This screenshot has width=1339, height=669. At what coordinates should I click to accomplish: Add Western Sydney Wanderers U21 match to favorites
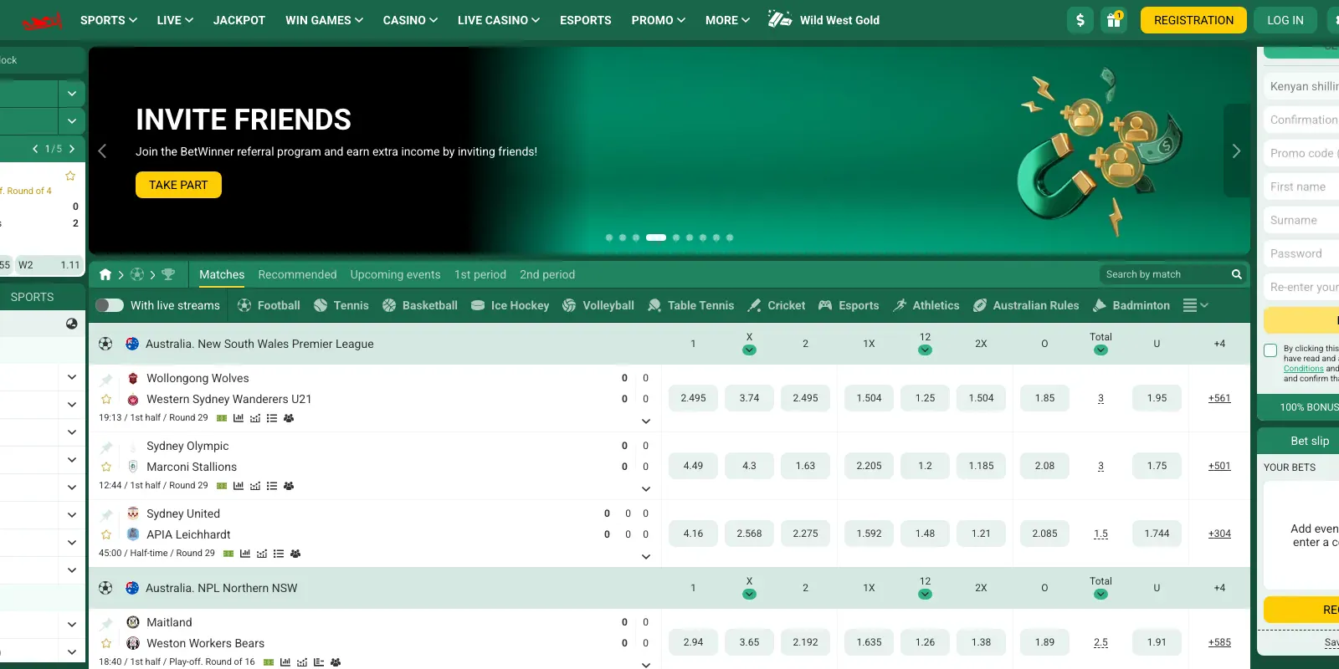pos(106,400)
